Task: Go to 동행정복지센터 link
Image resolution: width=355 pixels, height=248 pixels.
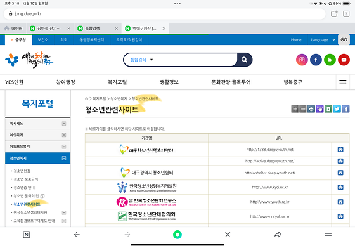Action: (x=92, y=40)
